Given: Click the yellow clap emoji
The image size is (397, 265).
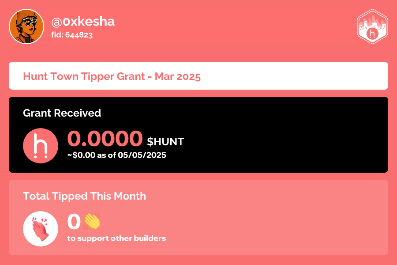Looking at the screenshot, I should [92, 221].
